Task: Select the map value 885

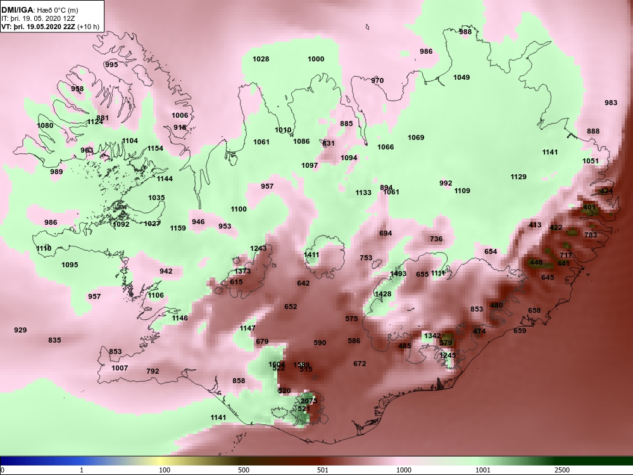Action: pyautogui.click(x=346, y=123)
